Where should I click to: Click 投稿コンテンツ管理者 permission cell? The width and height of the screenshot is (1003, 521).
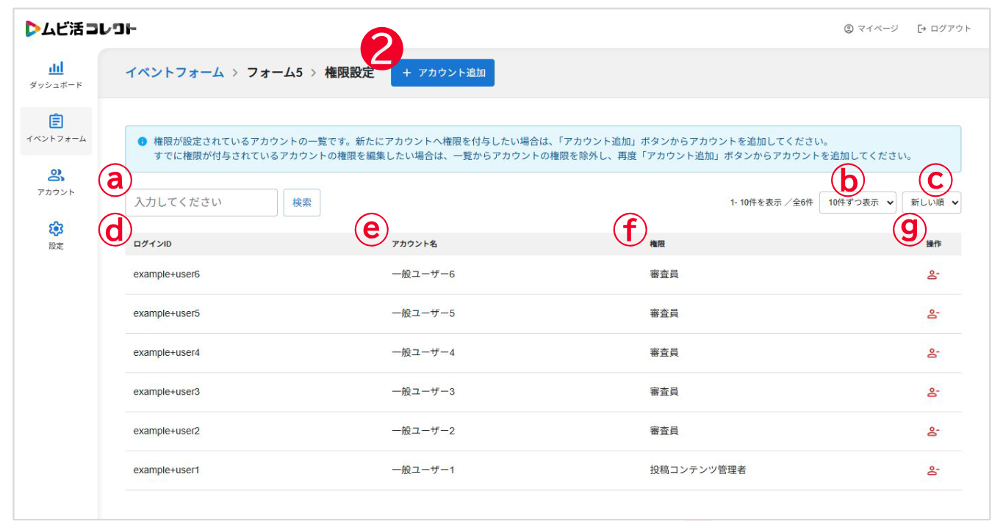pos(698,470)
